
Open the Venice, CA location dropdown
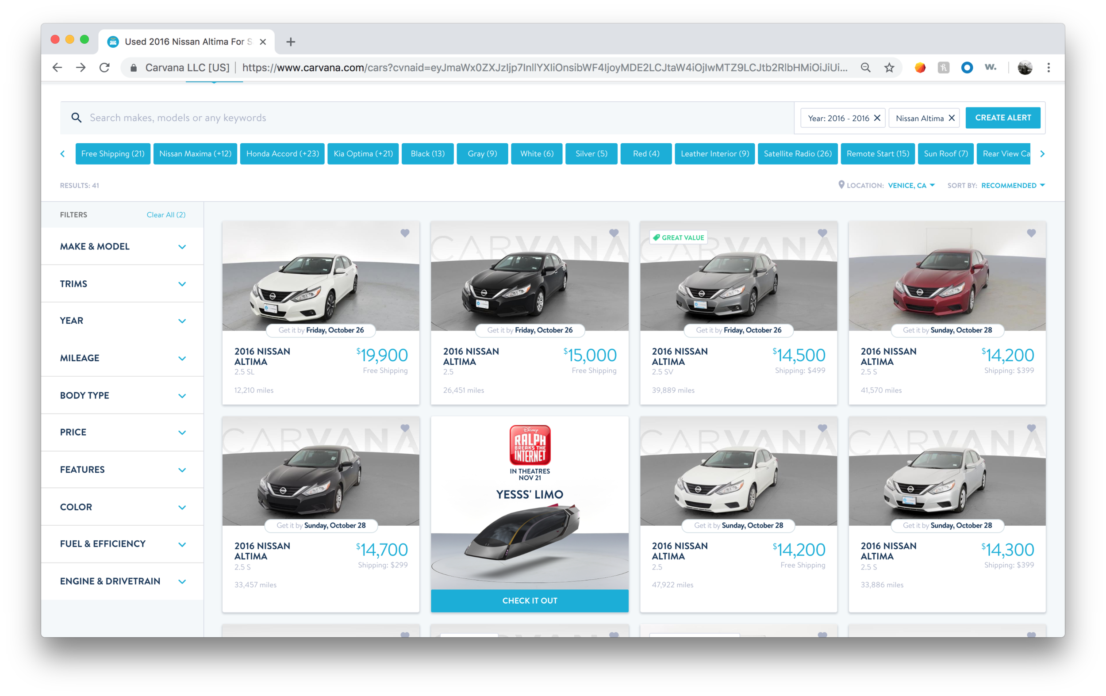click(911, 185)
